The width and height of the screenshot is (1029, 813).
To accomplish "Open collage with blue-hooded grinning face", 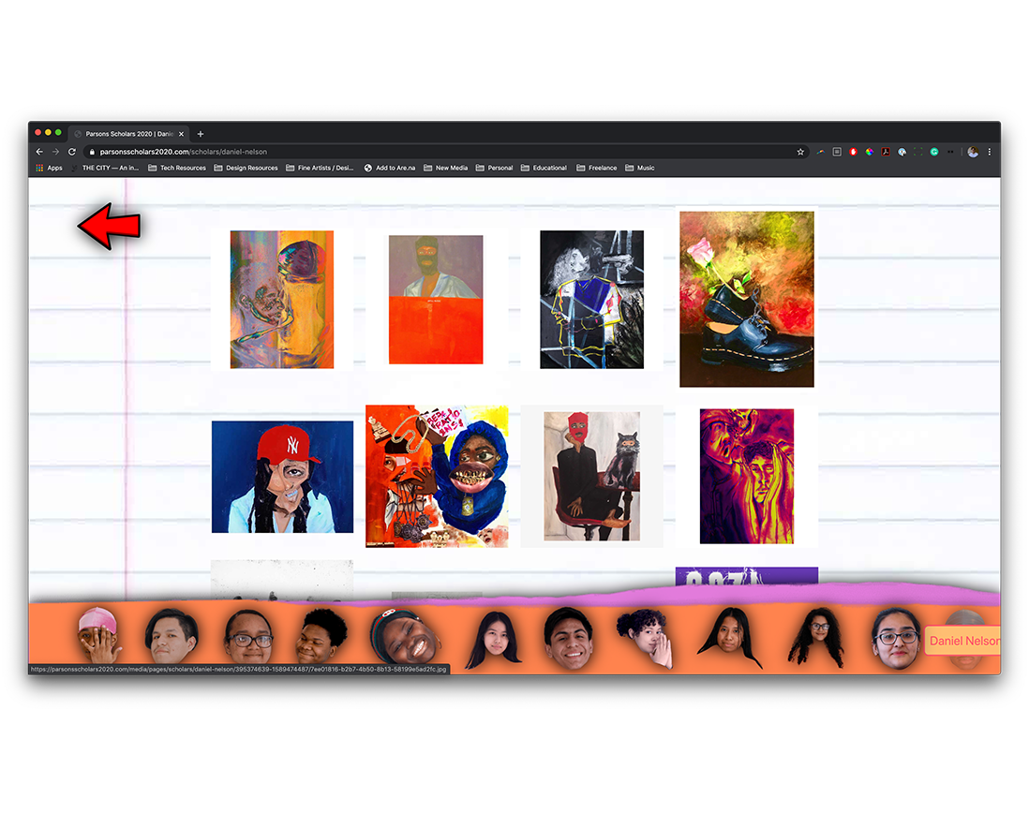I will 437,476.
